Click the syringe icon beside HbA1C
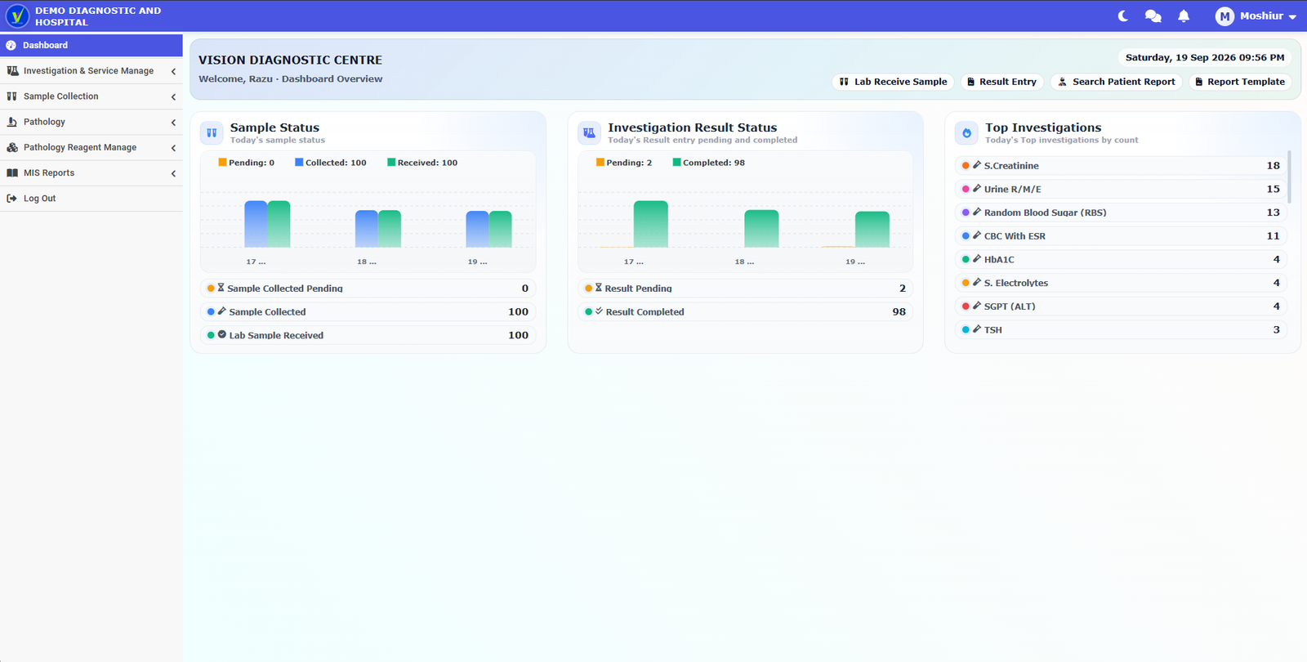This screenshot has height=662, width=1307. pos(976,259)
